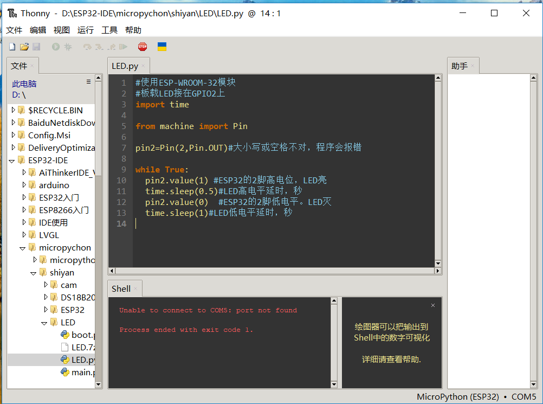Image resolution: width=543 pixels, height=404 pixels.
Task: Collapse the ESP32-IDE folder
Action: pyautogui.click(x=13, y=161)
